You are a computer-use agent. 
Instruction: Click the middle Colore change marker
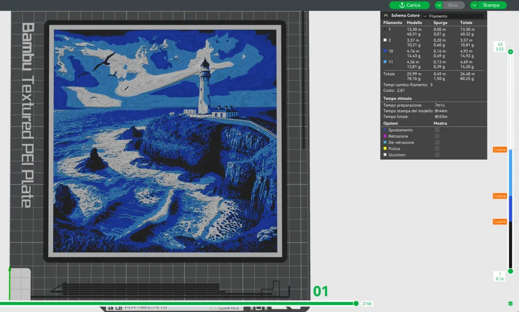(x=500, y=196)
